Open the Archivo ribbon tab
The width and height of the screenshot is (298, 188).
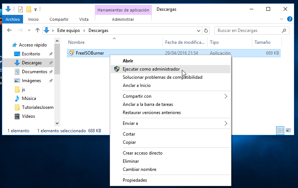tap(13, 19)
